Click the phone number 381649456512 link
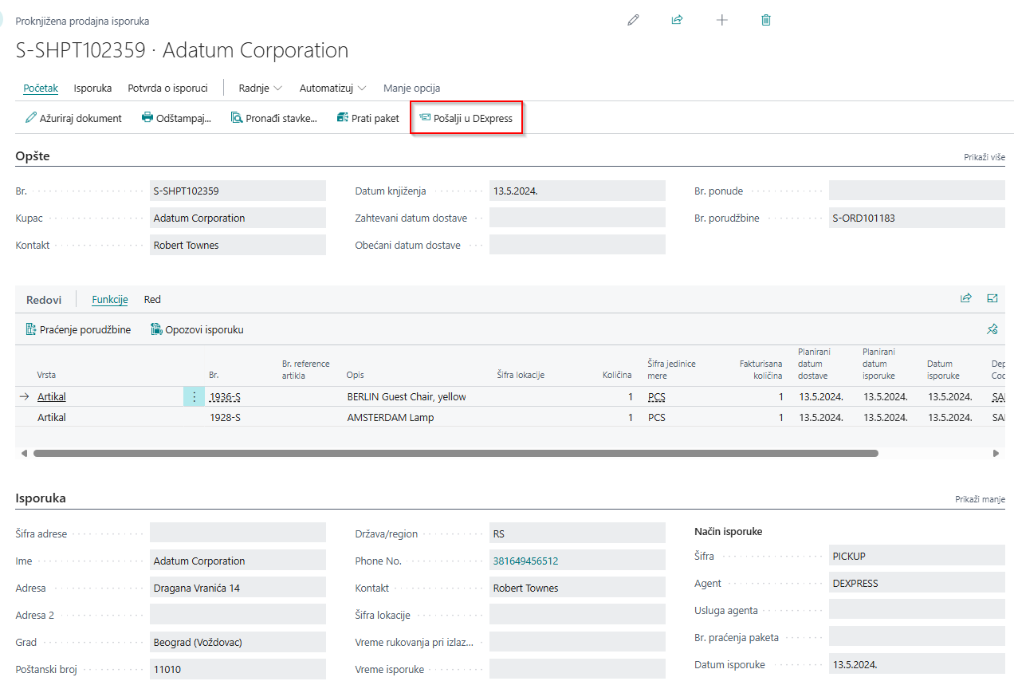Screen dimensions: 1014x681 525,561
